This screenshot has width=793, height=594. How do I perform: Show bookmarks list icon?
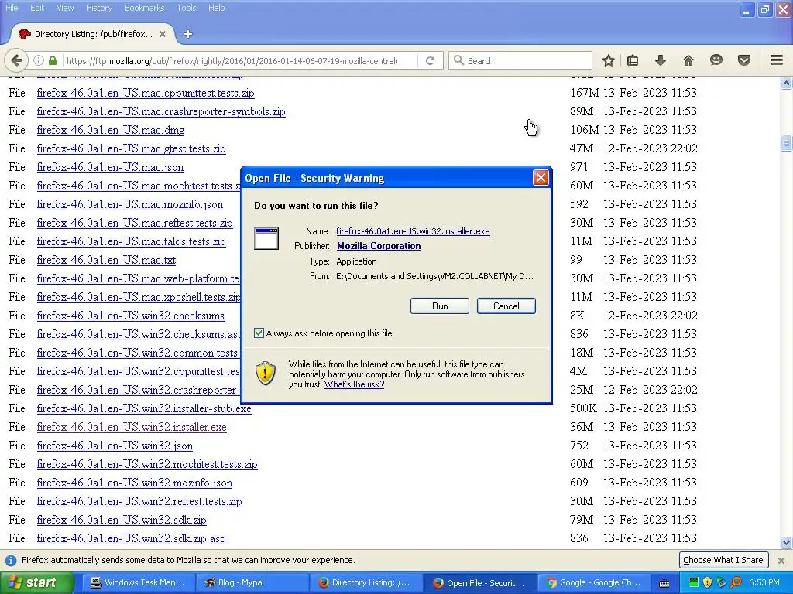pos(633,60)
